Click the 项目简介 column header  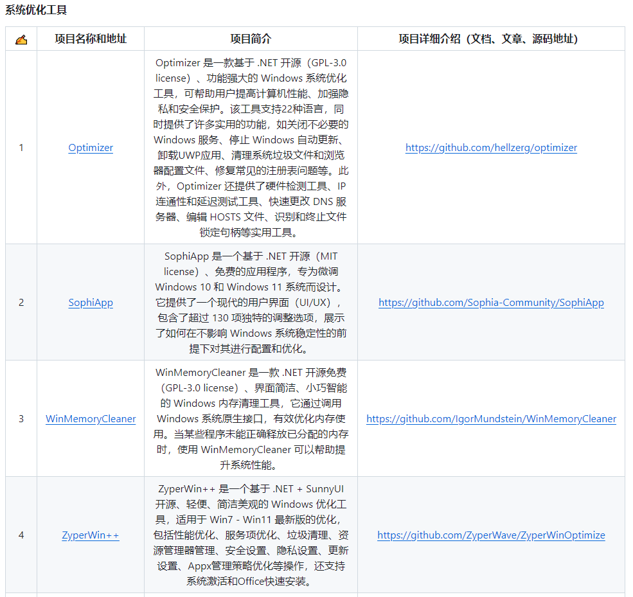[x=251, y=39]
